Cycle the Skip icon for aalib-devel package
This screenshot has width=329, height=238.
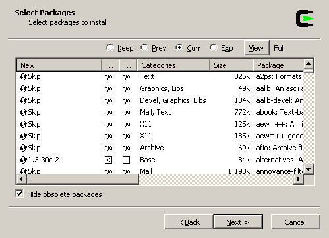coord(23,100)
